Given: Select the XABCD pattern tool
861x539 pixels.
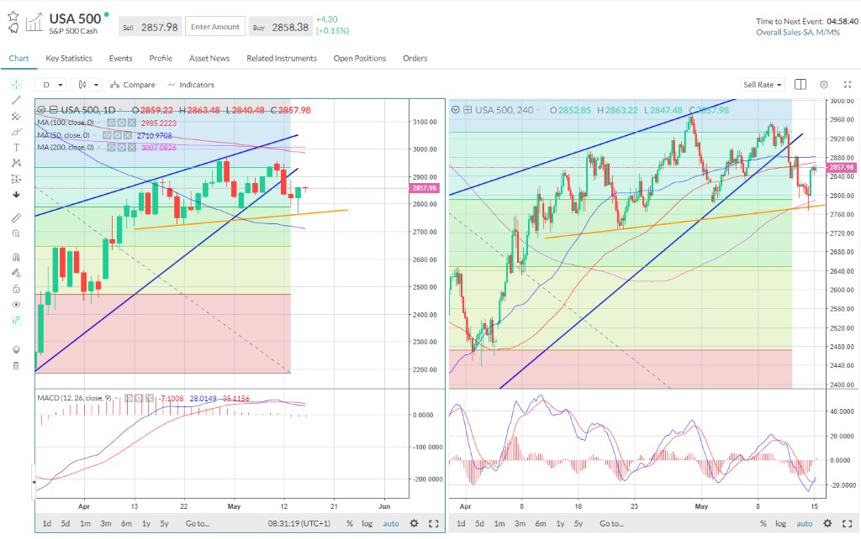Looking at the screenshot, I should click(x=16, y=163).
